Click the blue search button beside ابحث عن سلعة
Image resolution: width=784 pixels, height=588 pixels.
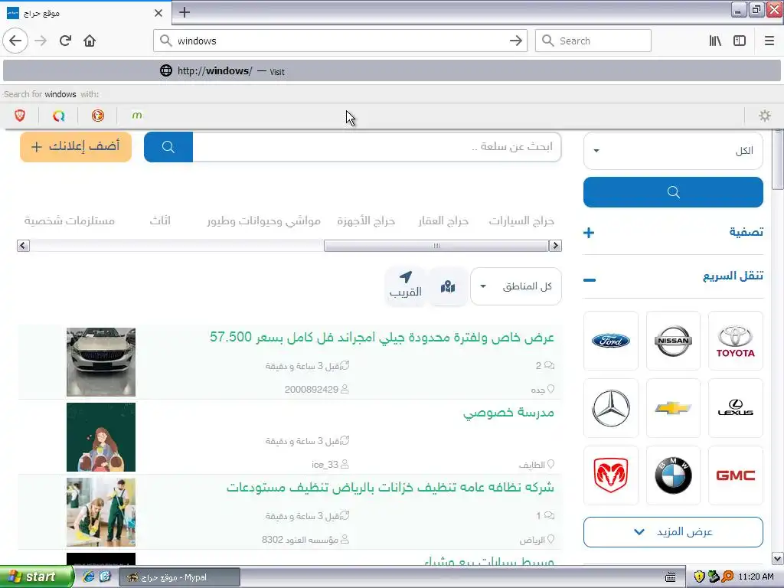[x=168, y=146]
